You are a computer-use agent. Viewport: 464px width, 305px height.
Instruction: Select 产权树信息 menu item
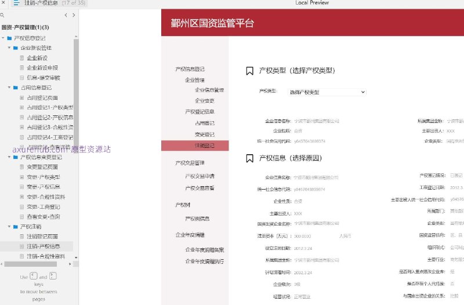[x=197, y=219]
